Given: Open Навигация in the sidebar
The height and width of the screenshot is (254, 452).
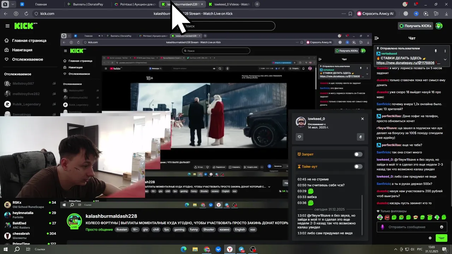Looking at the screenshot, I should 18,50.
